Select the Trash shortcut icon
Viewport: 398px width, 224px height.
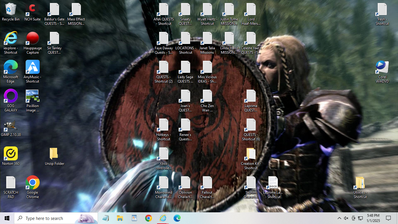[x=382, y=14]
